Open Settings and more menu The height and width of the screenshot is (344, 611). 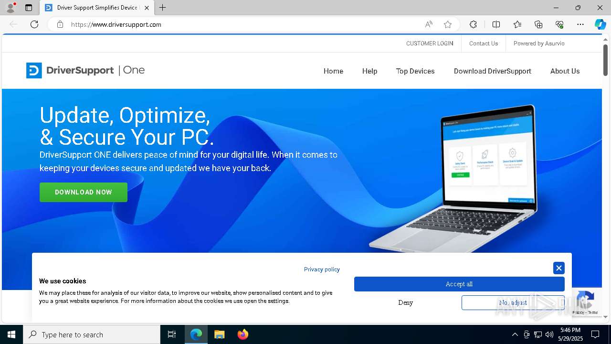(x=580, y=24)
